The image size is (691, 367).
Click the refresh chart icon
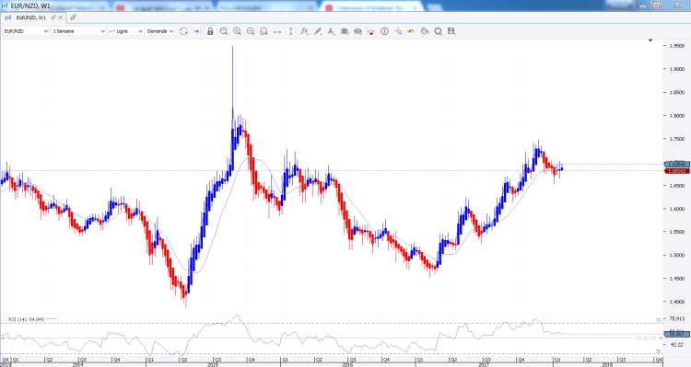pyautogui.click(x=183, y=31)
